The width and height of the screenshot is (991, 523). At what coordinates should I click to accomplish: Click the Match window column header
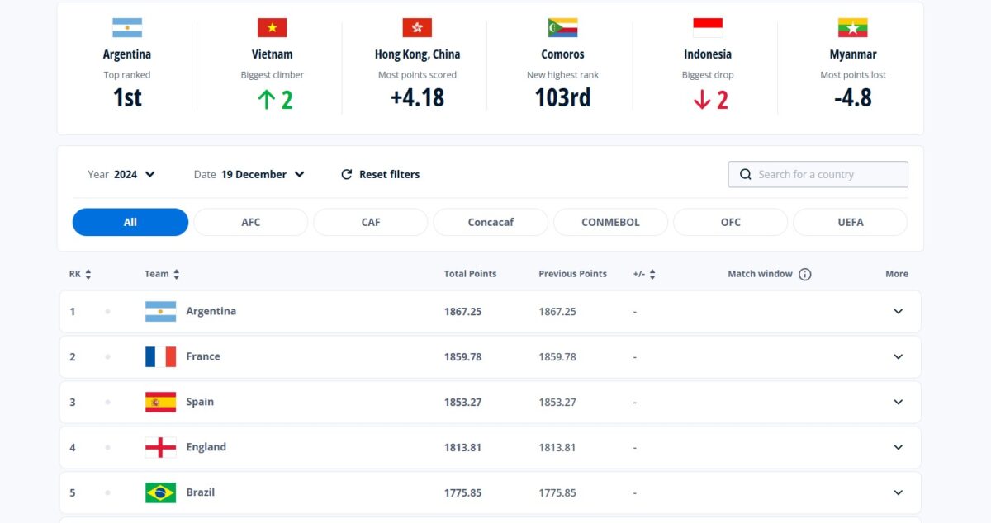760,274
